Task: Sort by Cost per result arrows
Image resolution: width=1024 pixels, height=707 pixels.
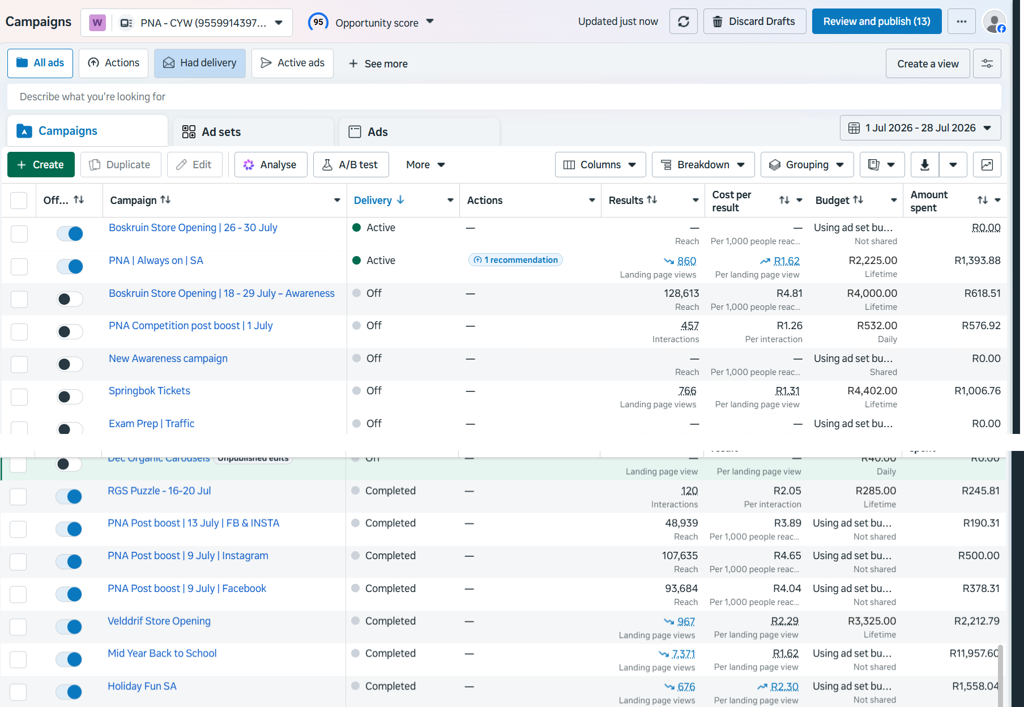Action: [784, 200]
